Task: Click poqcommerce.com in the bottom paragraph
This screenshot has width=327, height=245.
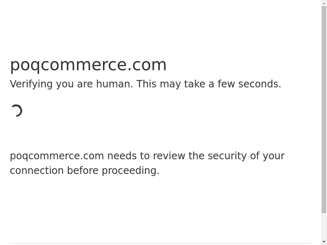Action: pyautogui.click(x=57, y=156)
